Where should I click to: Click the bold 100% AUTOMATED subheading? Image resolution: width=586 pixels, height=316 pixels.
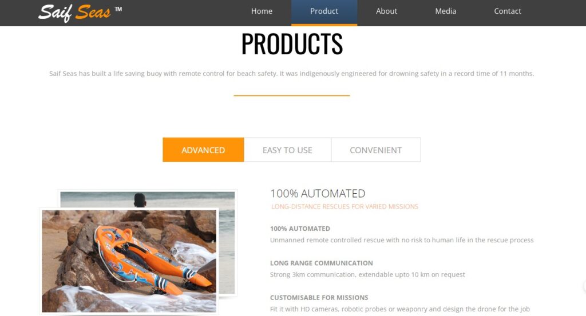click(x=300, y=229)
